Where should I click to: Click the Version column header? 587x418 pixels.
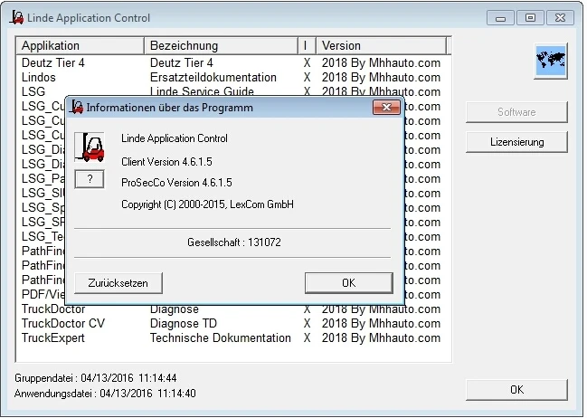pos(382,46)
